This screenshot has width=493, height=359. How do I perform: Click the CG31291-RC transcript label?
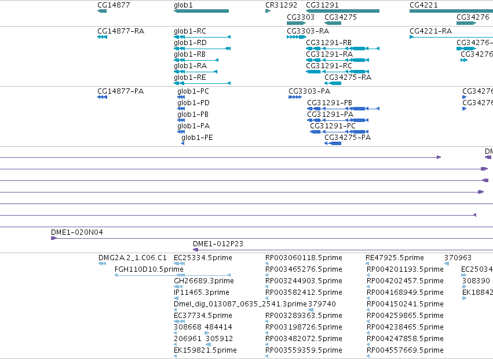329,66
